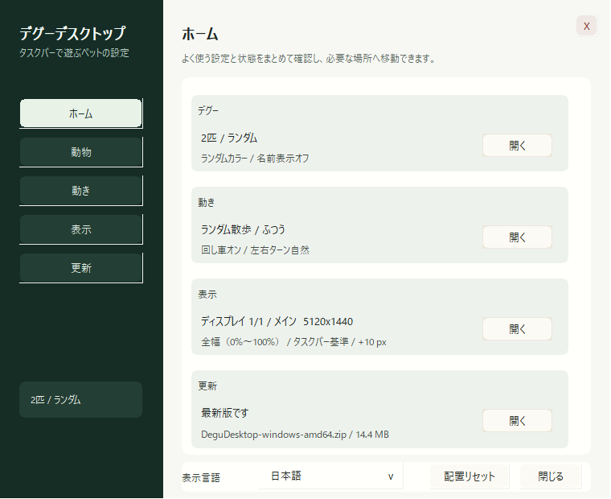Viewport: 611px width, 499px height.
Task: Click the 表示言語 label
Action: tap(201, 477)
